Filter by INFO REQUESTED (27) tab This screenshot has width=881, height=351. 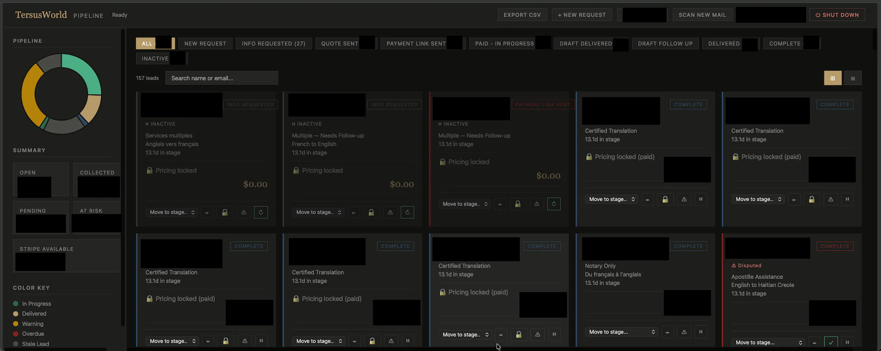pos(273,43)
